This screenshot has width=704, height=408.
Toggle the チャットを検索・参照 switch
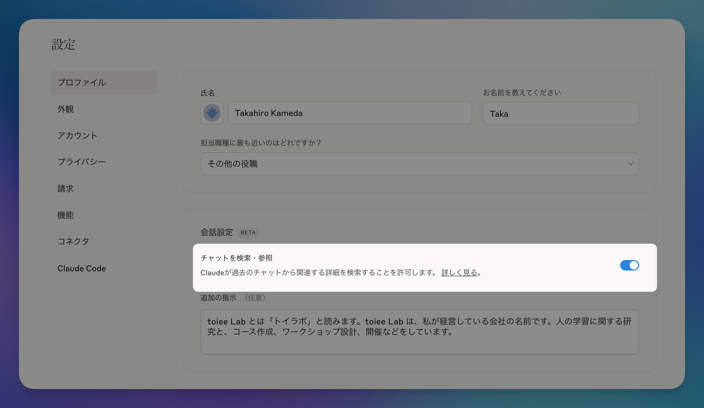[x=629, y=265]
